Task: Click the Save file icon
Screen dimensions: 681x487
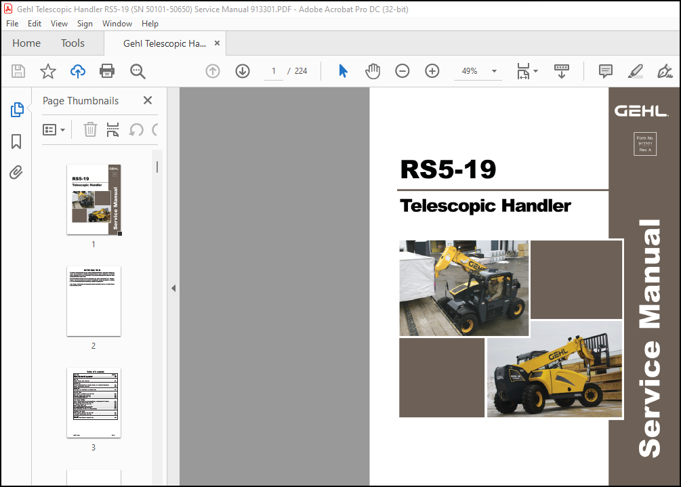Action: pos(18,71)
